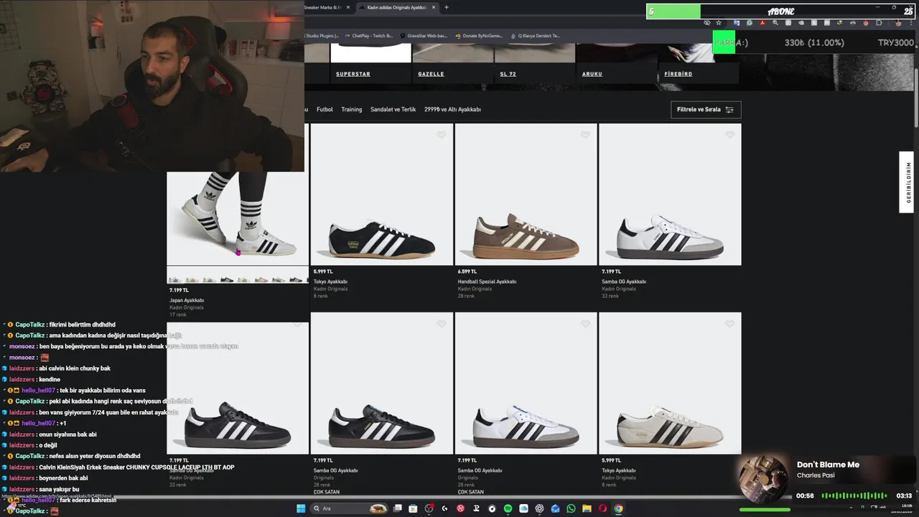The width and height of the screenshot is (919, 517).
Task: Click the music progress waveform bar
Action: tap(854, 495)
